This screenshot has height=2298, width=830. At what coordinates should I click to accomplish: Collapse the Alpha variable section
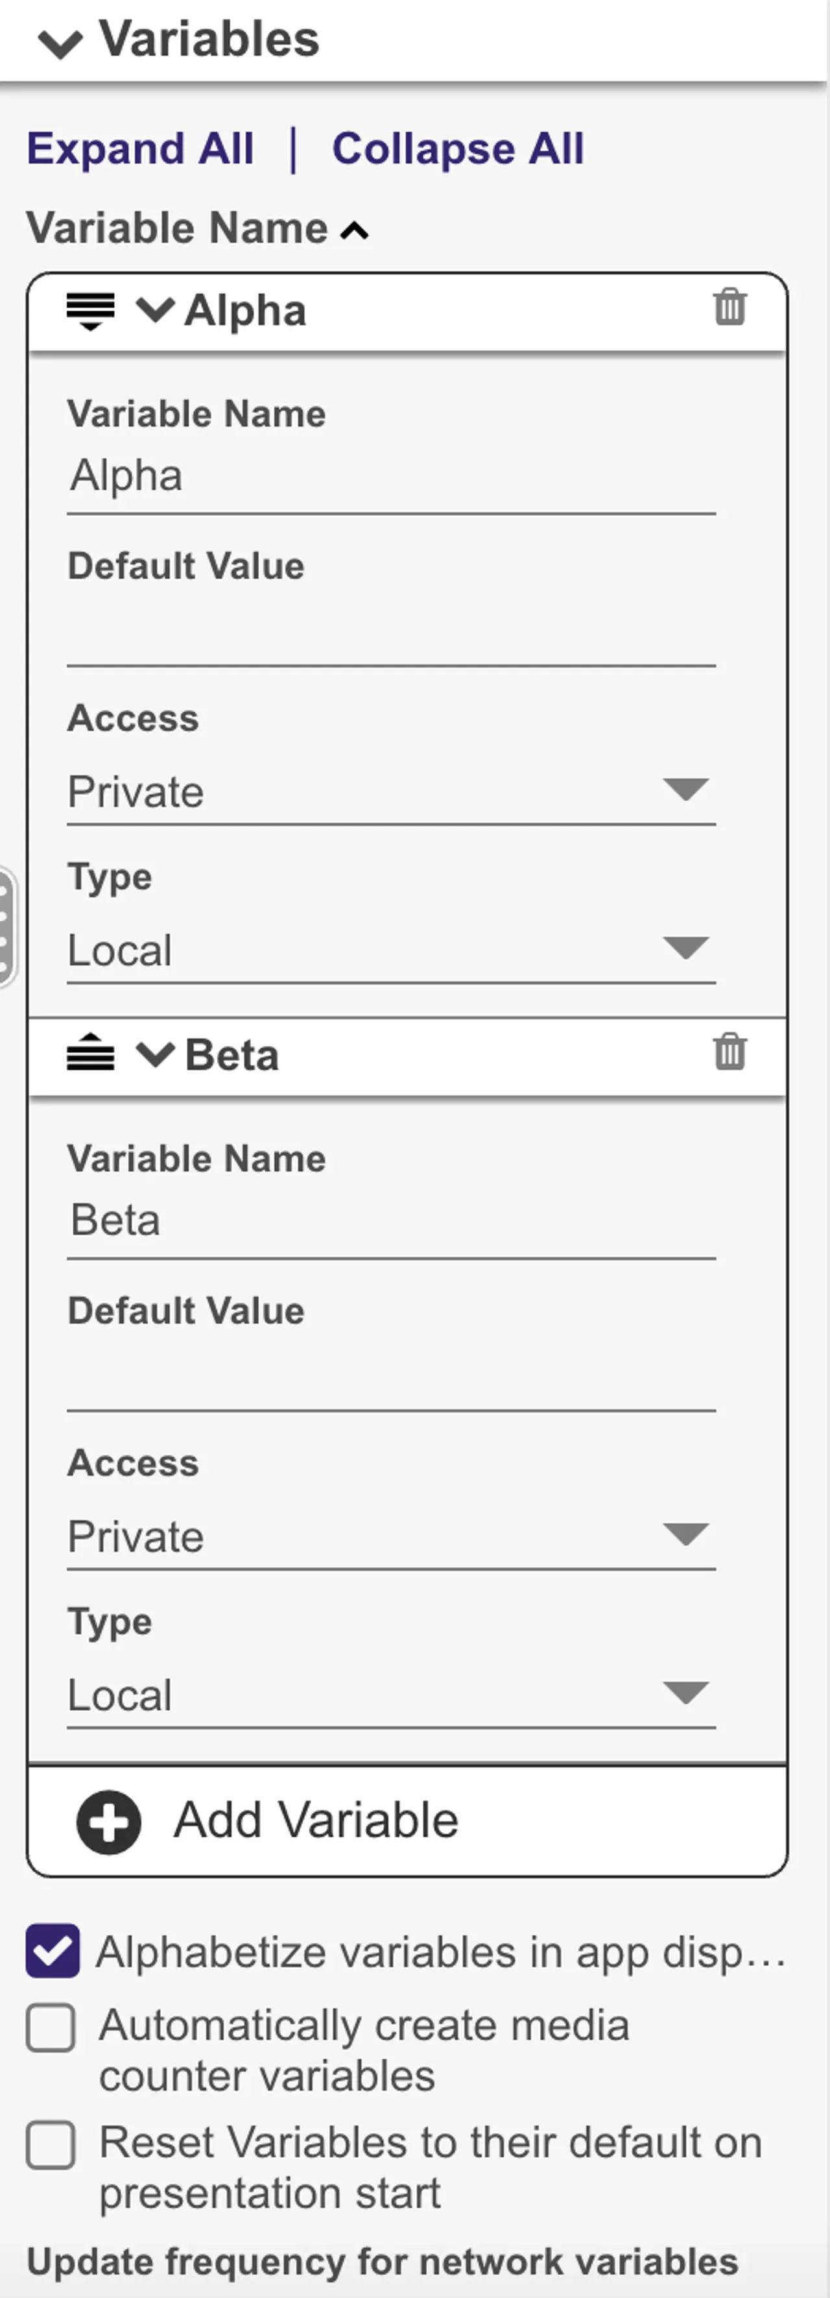tap(155, 310)
